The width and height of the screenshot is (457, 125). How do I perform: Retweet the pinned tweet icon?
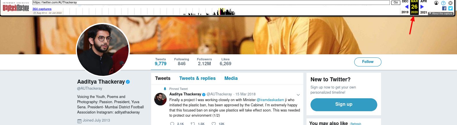click(x=193, y=124)
